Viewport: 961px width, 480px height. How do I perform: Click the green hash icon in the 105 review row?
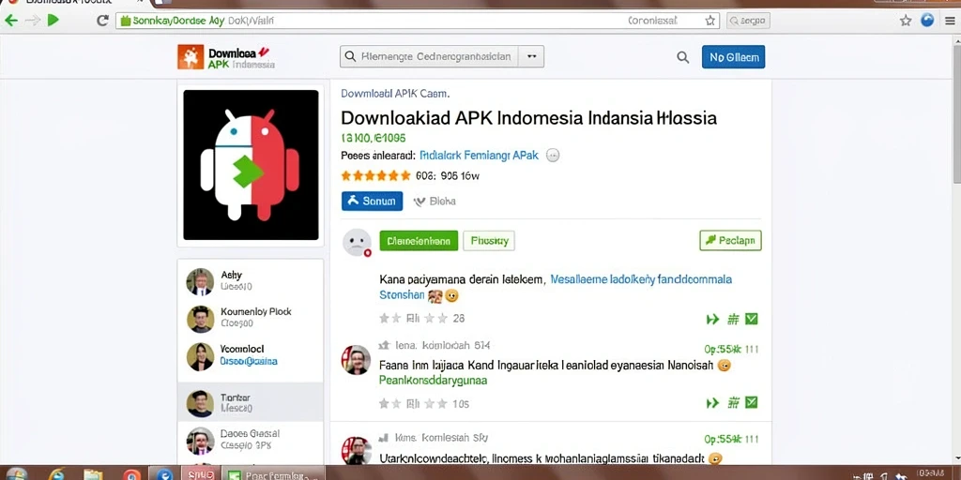(x=732, y=403)
